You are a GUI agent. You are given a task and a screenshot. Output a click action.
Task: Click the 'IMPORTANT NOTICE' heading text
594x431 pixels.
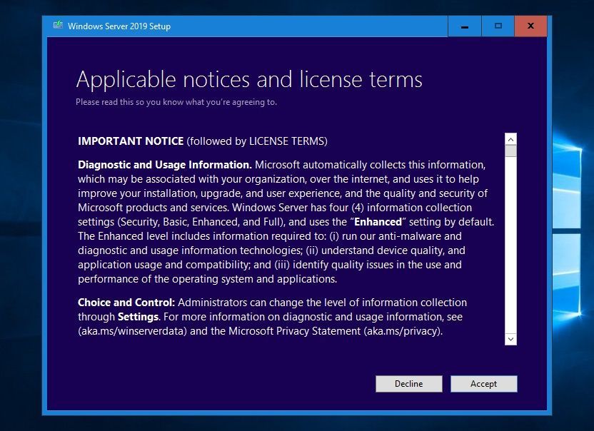pos(131,141)
